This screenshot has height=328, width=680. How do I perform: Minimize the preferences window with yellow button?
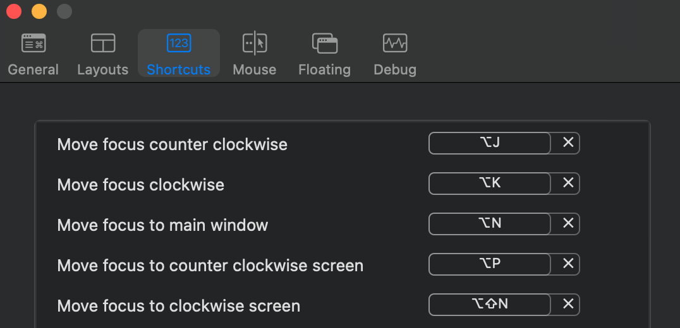coord(39,11)
